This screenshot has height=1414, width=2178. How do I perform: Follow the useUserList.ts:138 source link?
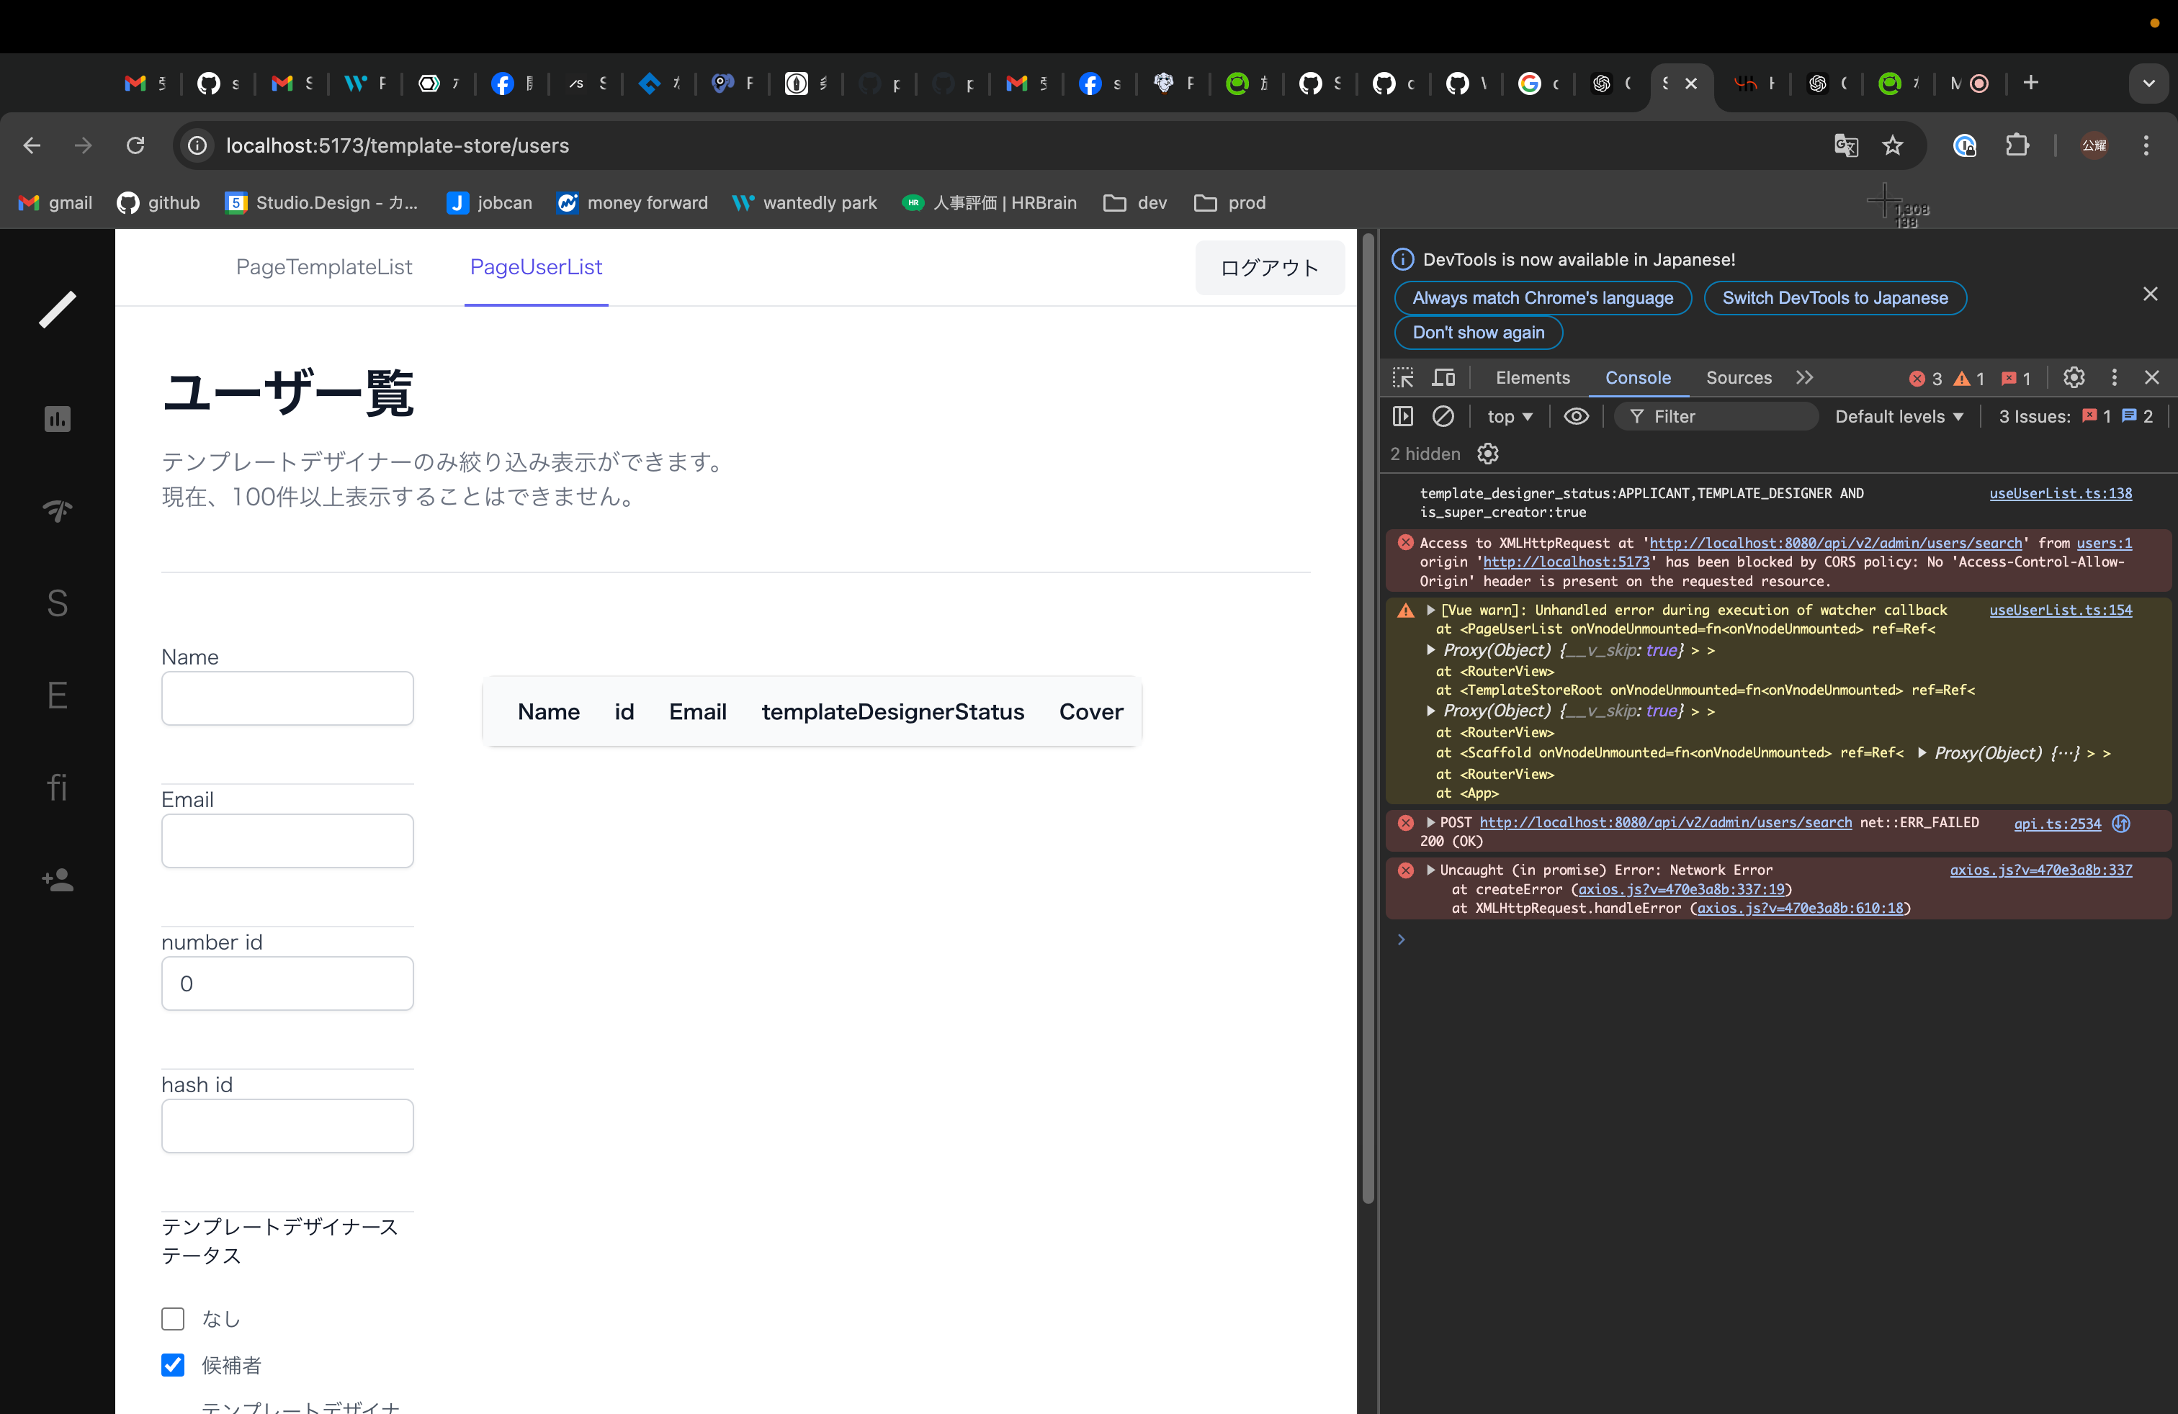[2061, 494]
